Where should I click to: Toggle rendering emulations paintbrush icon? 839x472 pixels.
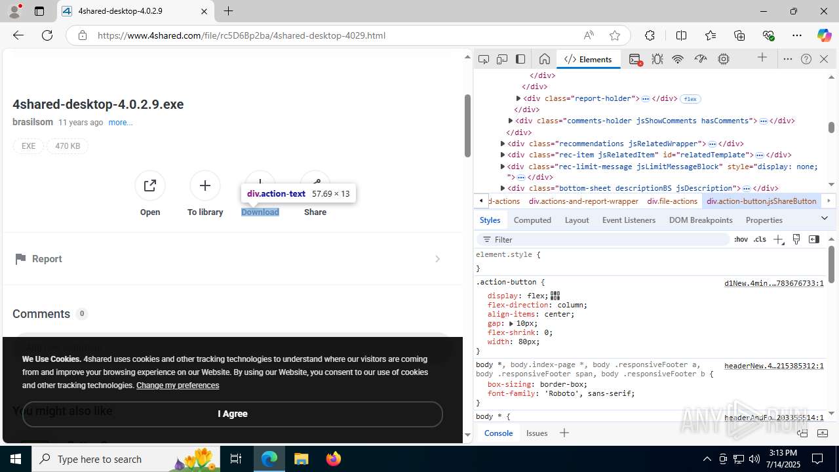pos(796,239)
